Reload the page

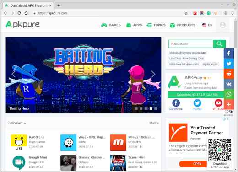coord(19,13)
